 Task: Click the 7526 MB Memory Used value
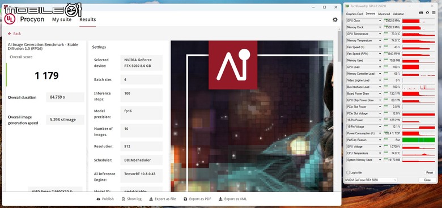[393, 60]
